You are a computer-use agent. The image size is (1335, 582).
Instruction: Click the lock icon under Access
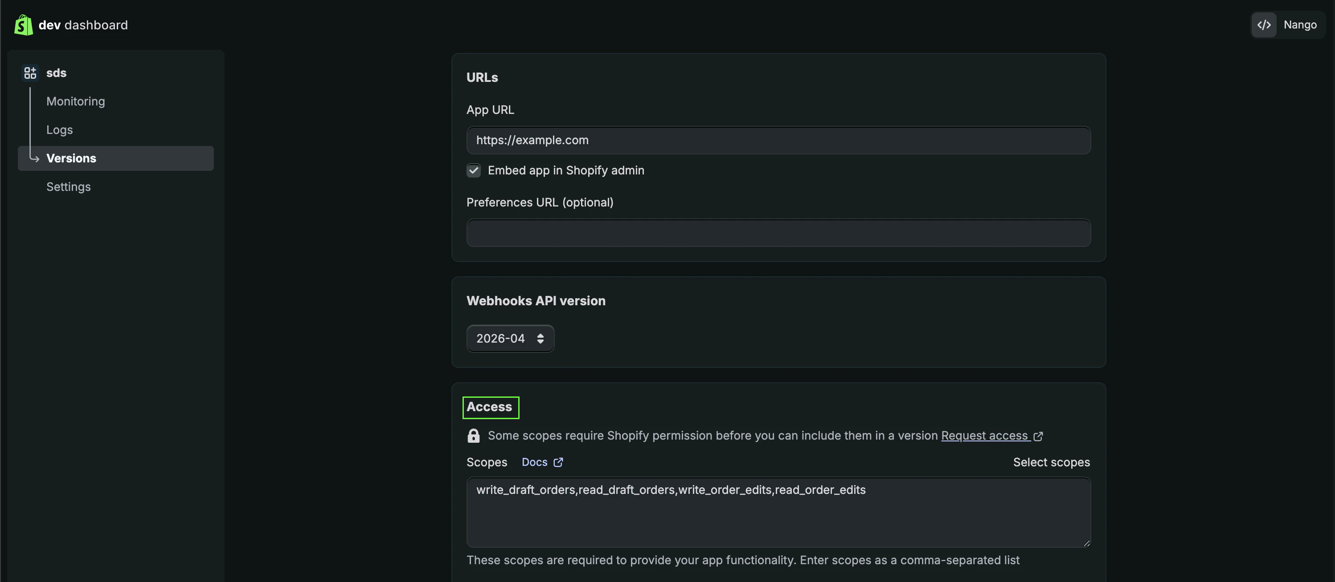click(x=473, y=436)
